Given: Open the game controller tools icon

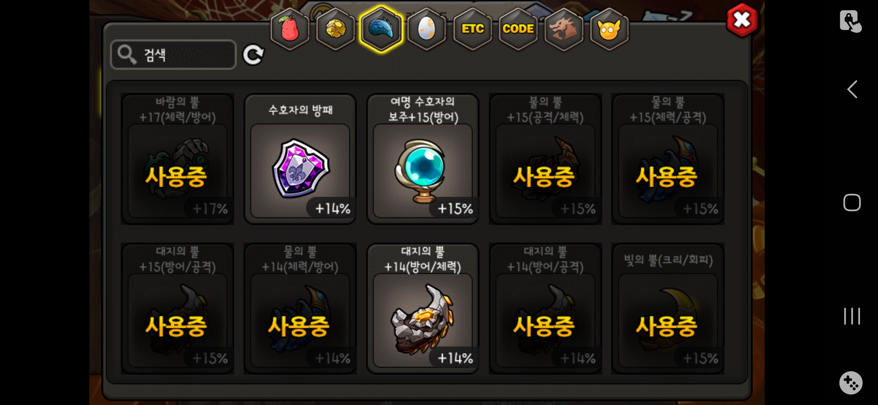Looking at the screenshot, I should (x=851, y=383).
